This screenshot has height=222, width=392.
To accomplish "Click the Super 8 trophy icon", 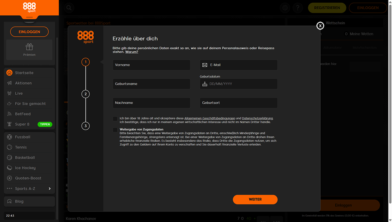I will tap(9, 124).
